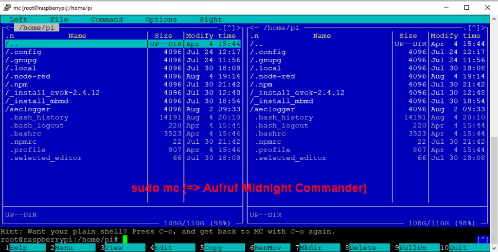Sort left panel by Name column
This screenshot has width=498, height=252.
[x=77, y=36]
